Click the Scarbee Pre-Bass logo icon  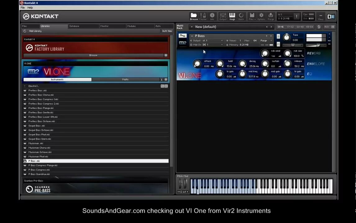pos(29,189)
